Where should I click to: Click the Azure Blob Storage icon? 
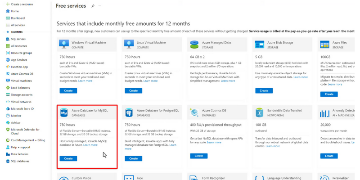pos(260,45)
